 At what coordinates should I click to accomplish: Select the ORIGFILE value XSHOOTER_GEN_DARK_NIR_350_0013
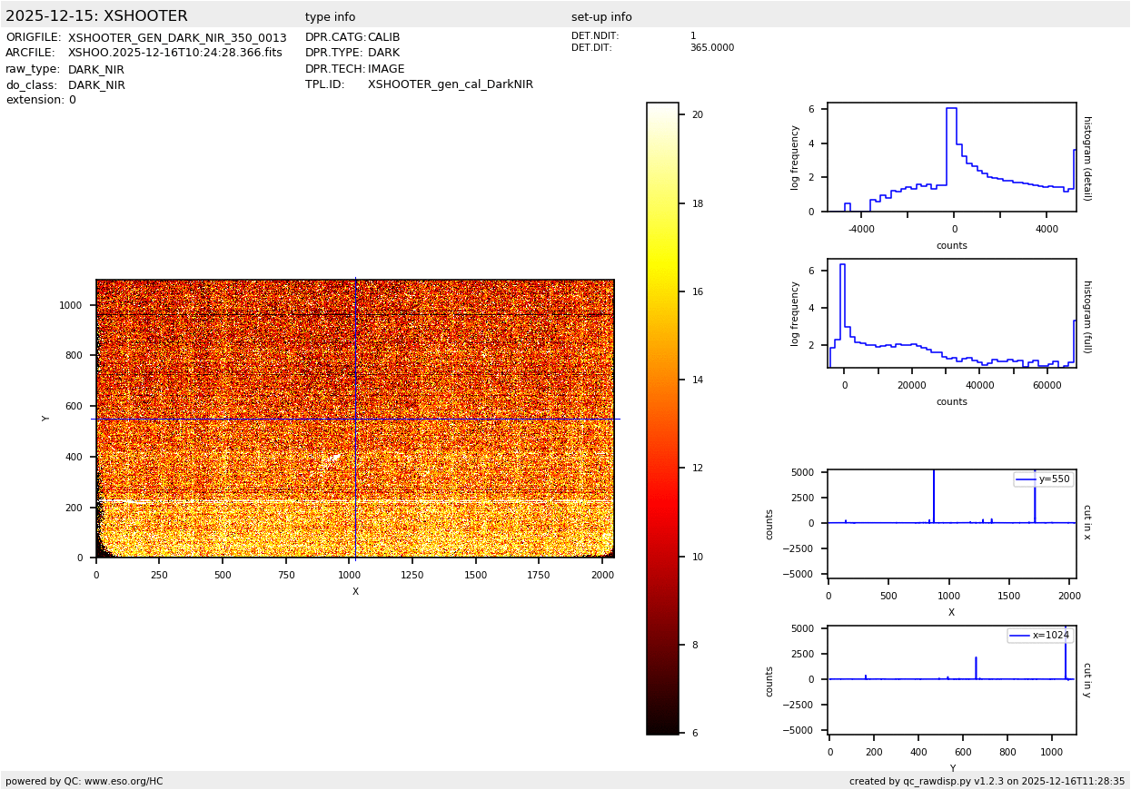[177, 37]
